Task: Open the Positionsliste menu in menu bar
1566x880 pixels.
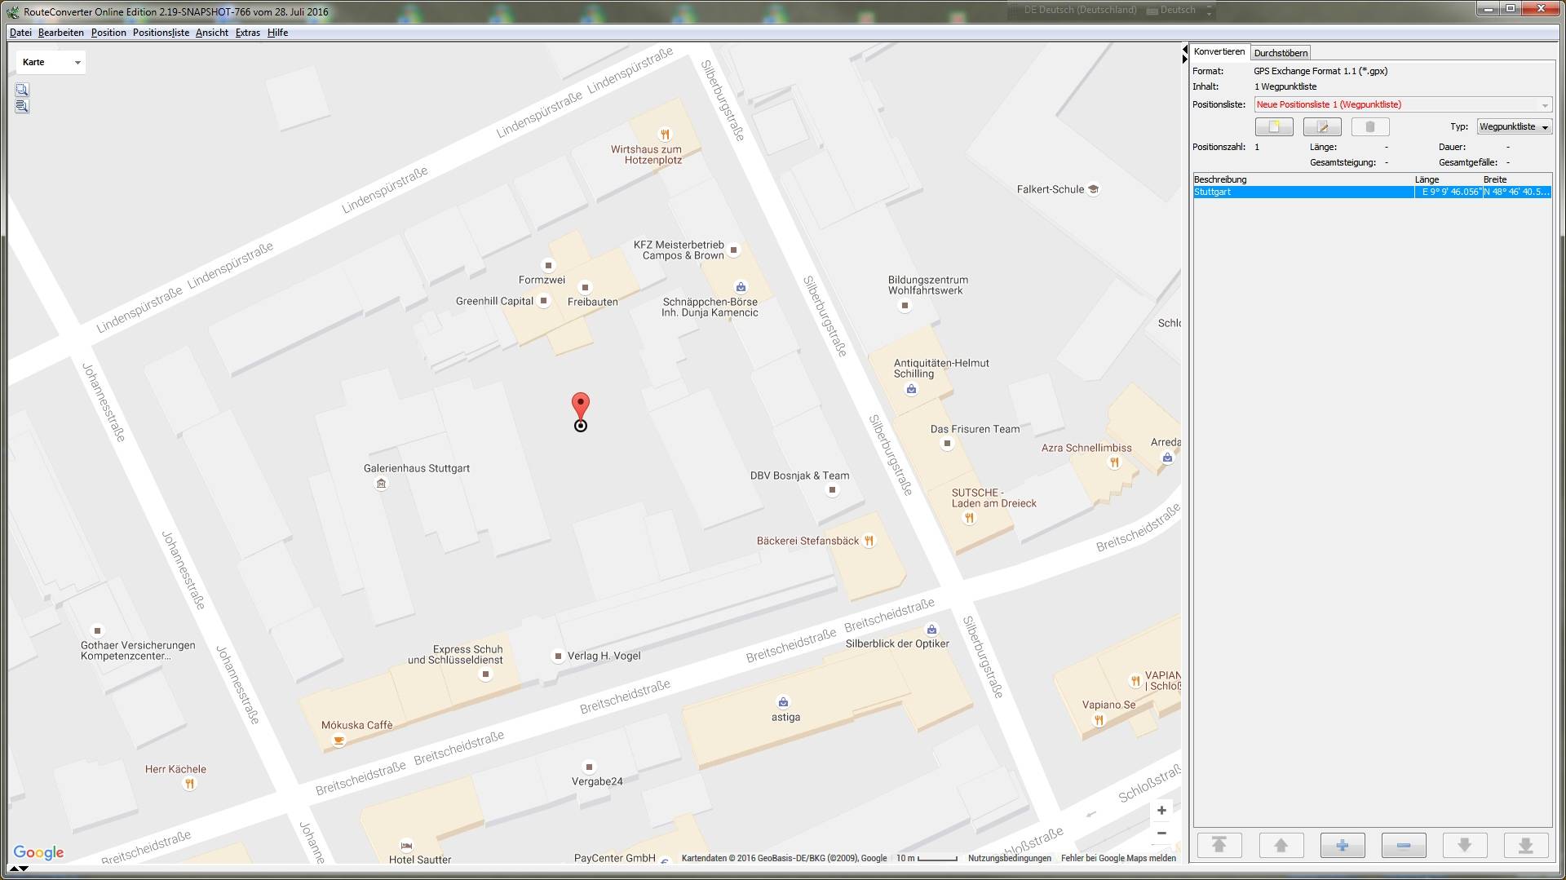Action: click(161, 33)
